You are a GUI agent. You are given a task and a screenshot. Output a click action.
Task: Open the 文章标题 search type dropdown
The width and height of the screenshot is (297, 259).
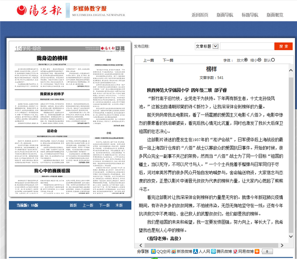[207, 46]
